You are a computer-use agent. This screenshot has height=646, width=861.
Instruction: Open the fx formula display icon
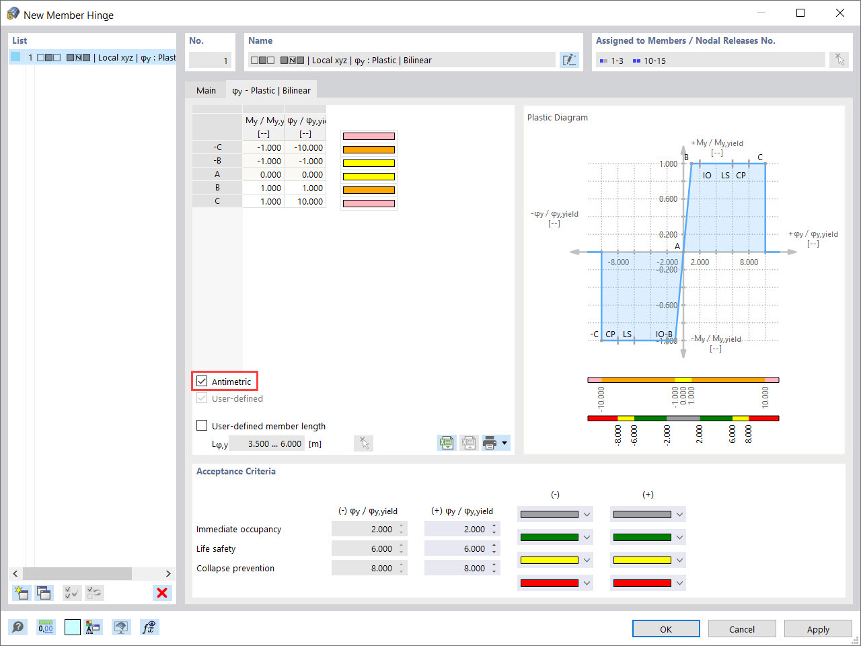click(149, 626)
